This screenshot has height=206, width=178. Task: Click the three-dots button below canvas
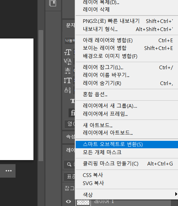8,171
